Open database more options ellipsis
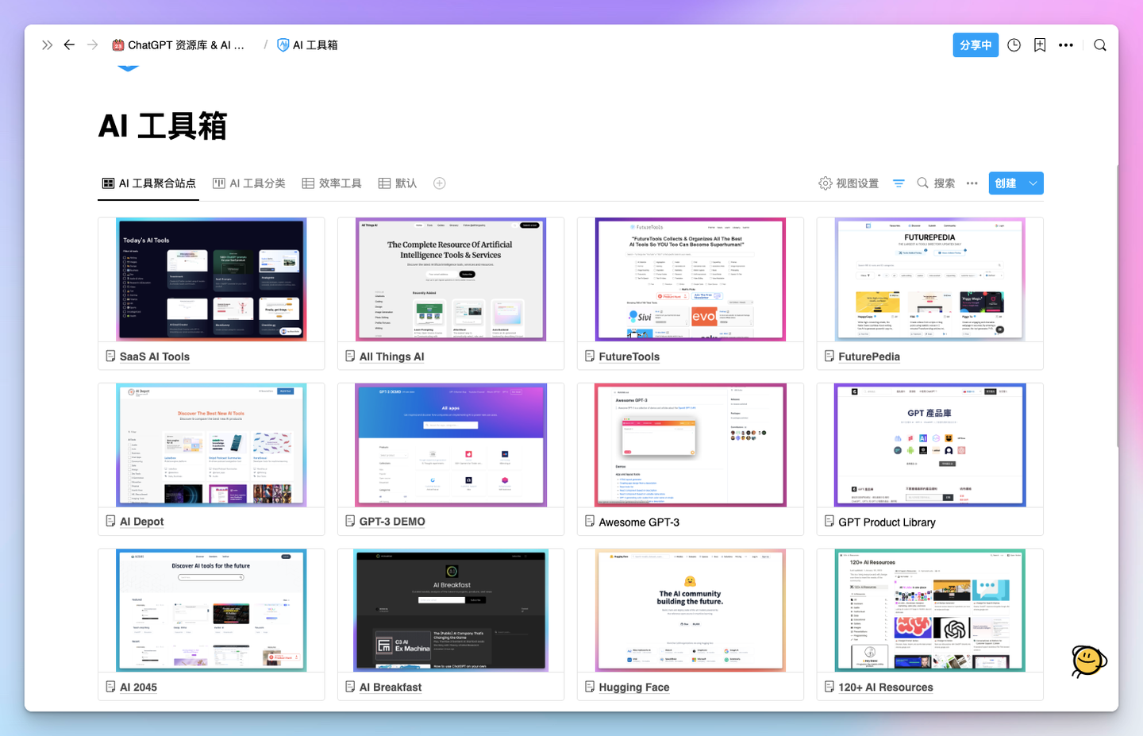The width and height of the screenshot is (1143, 736). pyautogui.click(x=972, y=183)
